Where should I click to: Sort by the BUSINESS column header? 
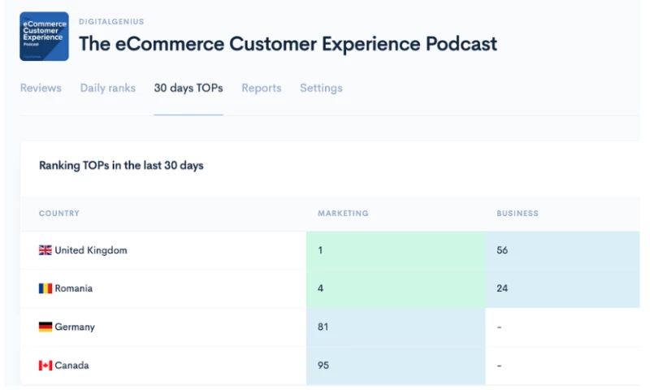coord(518,214)
